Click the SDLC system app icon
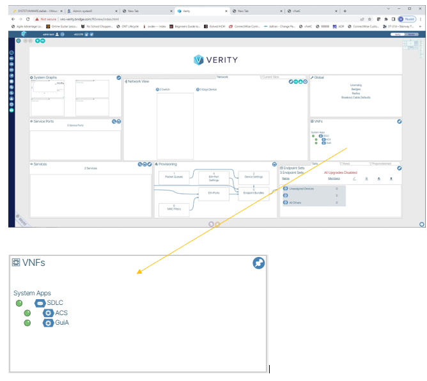Viewport: 427px width, 381px height. [40, 303]
